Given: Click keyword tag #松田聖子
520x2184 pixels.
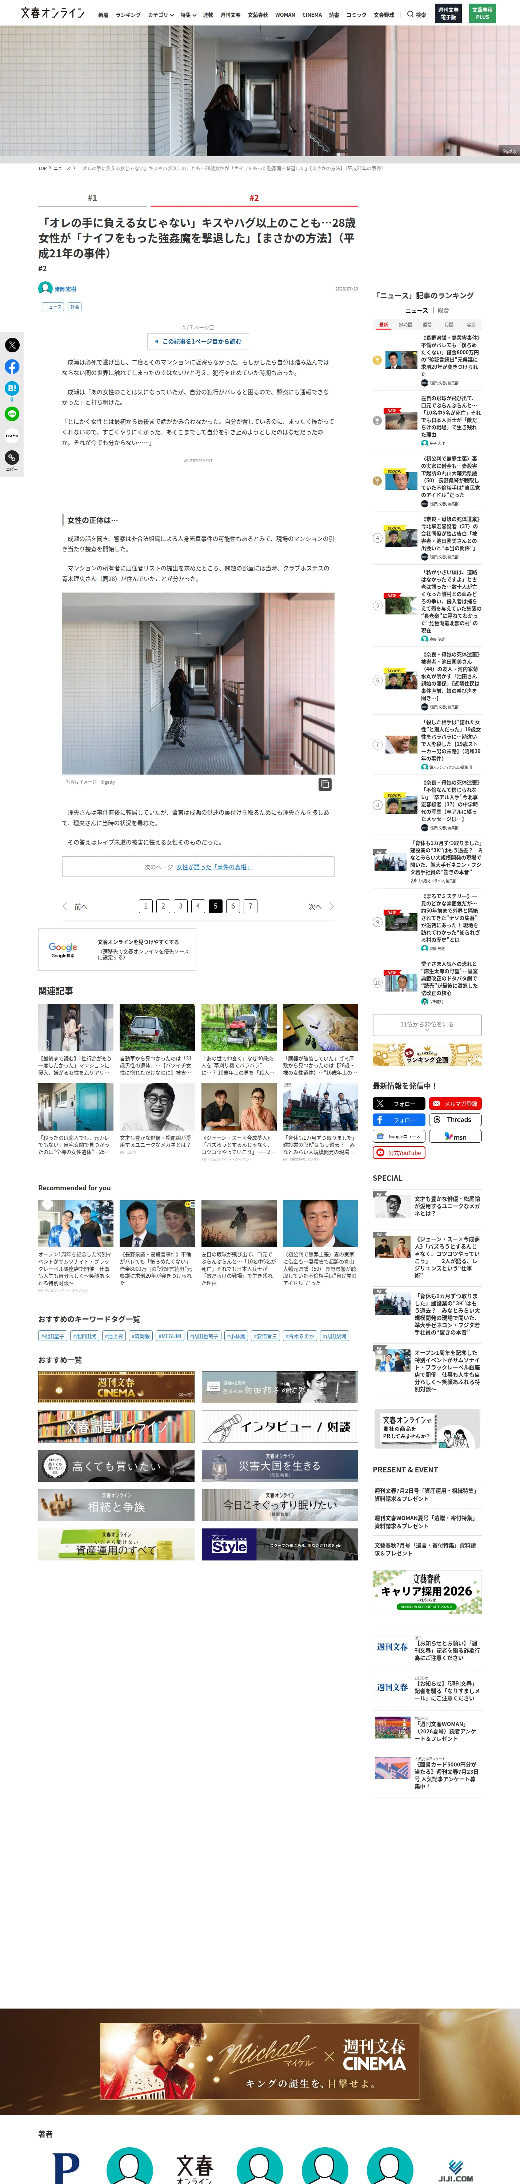Looking at the screenshot, I should tap(52, 1336).
